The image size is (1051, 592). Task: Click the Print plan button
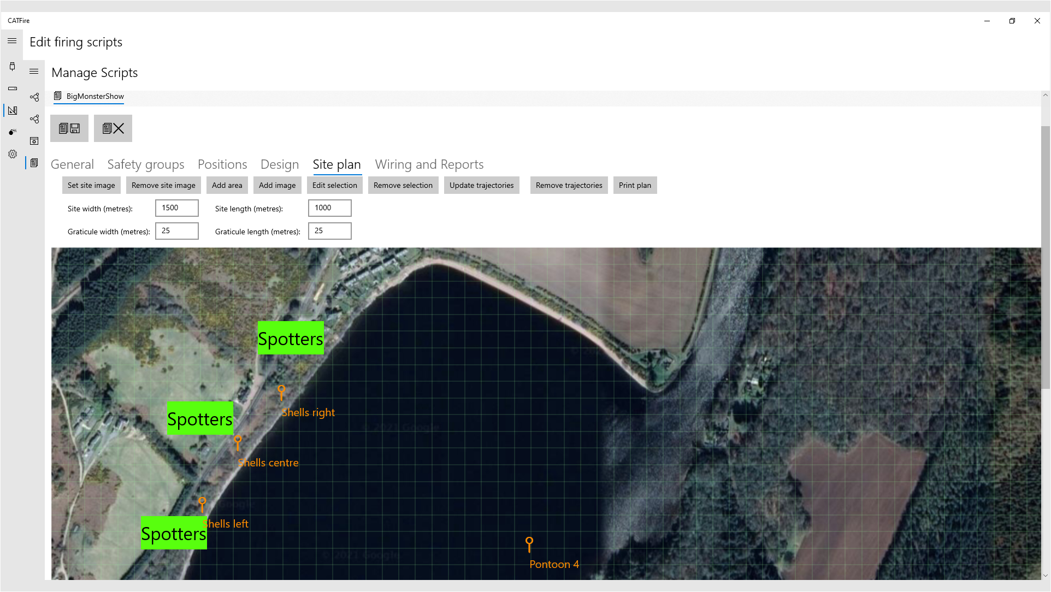coord(635,185)
